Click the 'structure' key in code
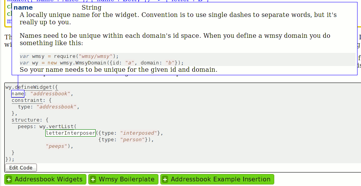This screenshot has width=361, height=186. [x=25, y=120]
